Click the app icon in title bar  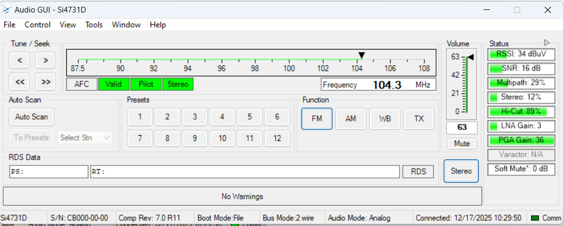[7, 9]
